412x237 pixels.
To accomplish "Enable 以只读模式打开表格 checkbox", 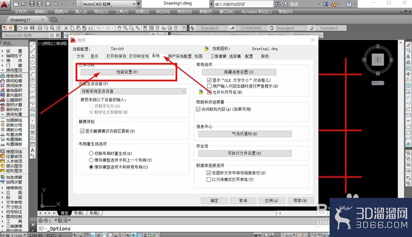I will 208,179.
